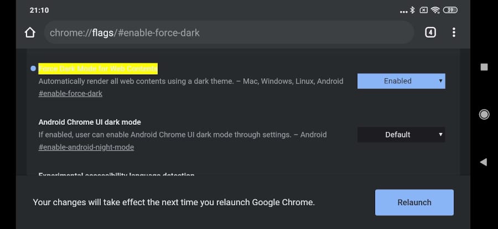Open the Enabled dropdown for Force Dark Mode

coord(401,81)
